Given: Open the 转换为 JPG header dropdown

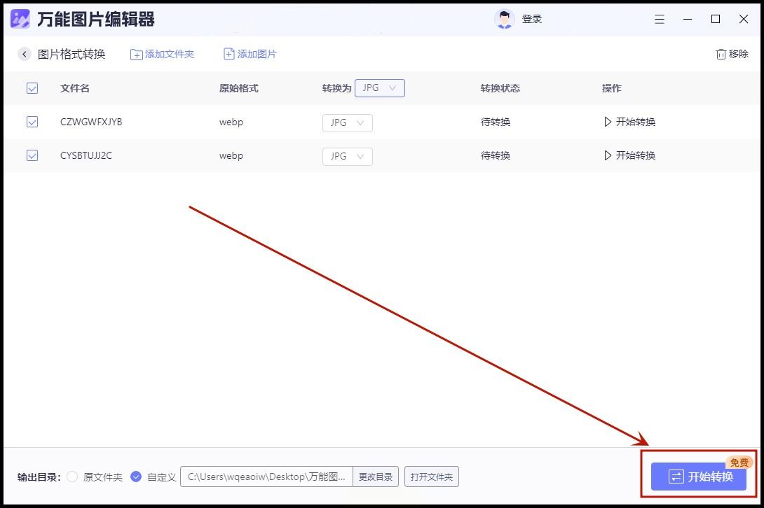Looking at the screenshot, I should (380, 88).
